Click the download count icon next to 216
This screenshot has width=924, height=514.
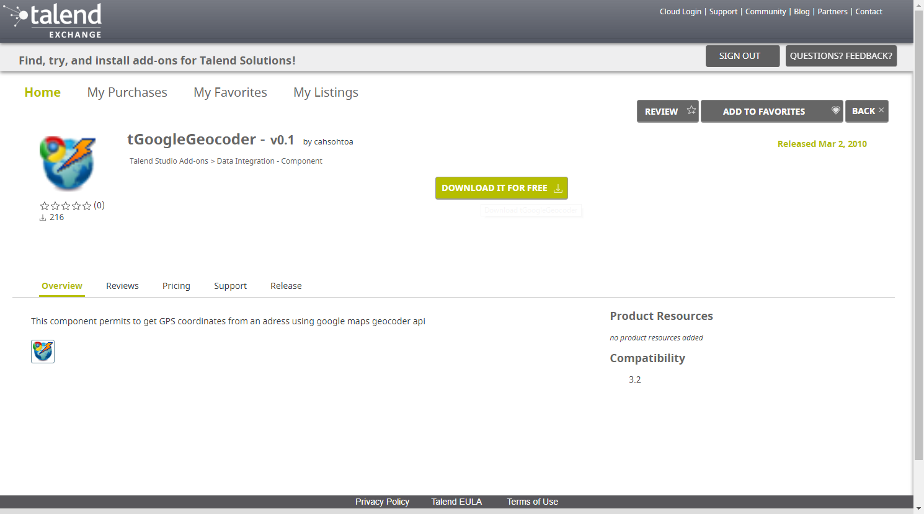43,216
